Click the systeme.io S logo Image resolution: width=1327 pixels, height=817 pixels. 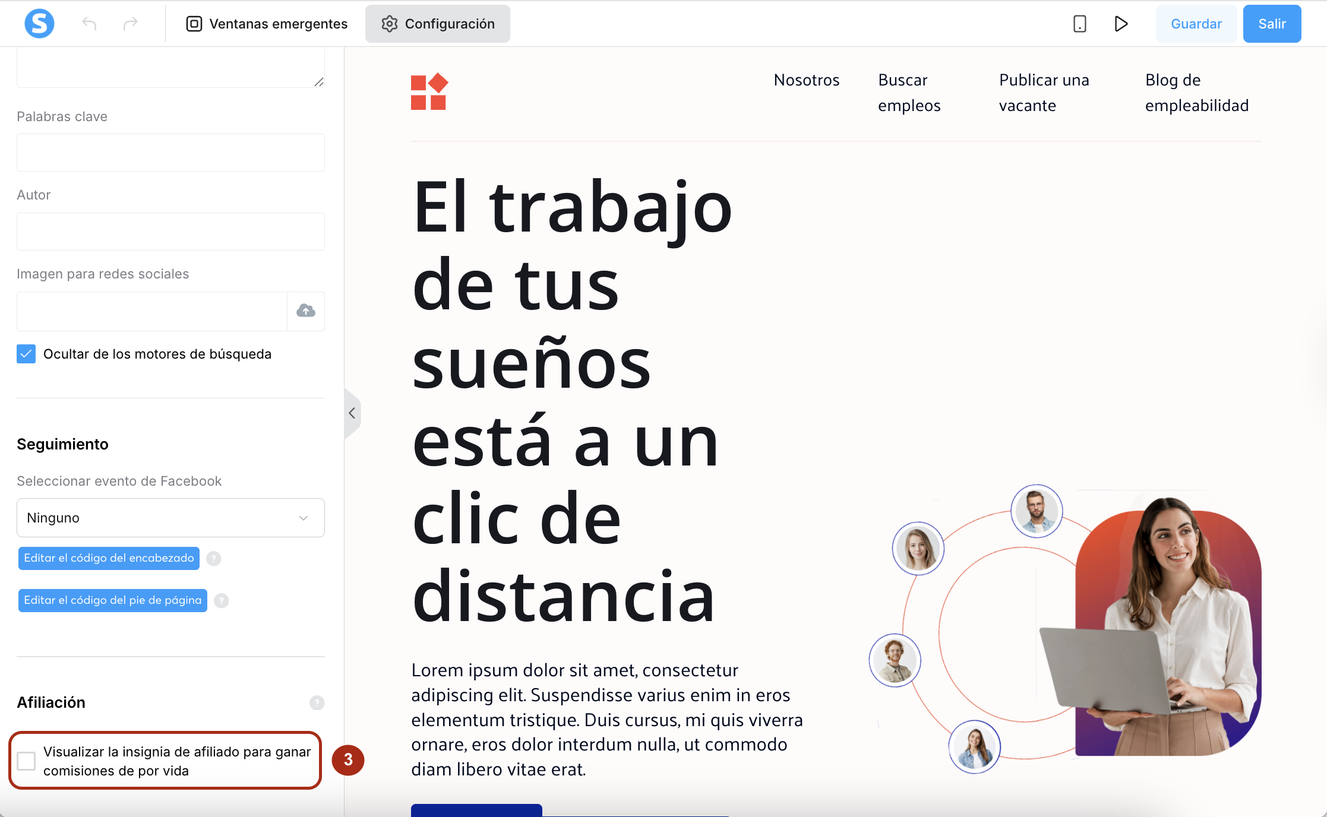tap(39, 24)
